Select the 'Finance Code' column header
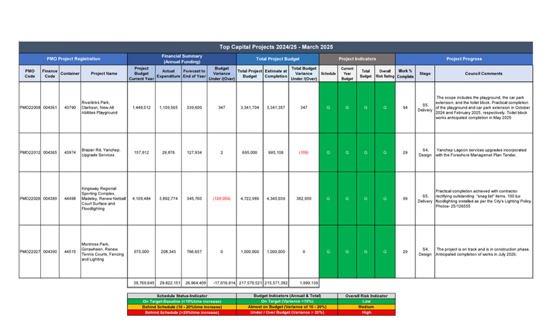551x326 pixels. coord(50,74)
